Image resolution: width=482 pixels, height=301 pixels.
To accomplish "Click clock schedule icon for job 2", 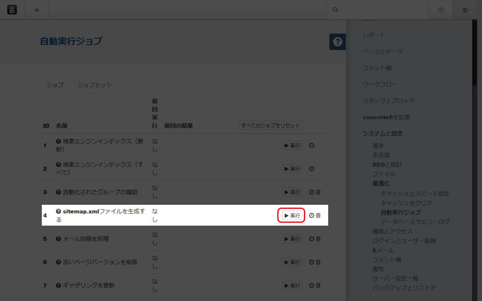I will (x=312, y=169).
